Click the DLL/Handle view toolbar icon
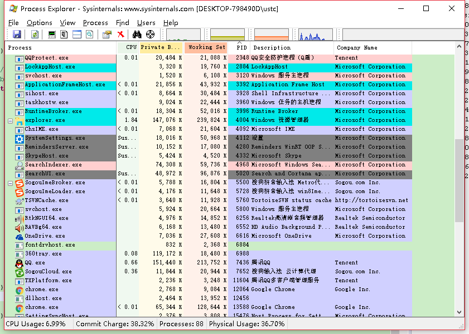Image resolution: width=469 pixels, height=334 pixels. (89, 35)
